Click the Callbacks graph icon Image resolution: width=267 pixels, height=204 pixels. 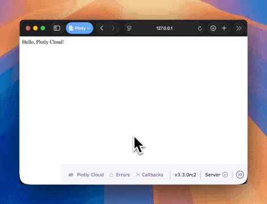coord(137,175)
